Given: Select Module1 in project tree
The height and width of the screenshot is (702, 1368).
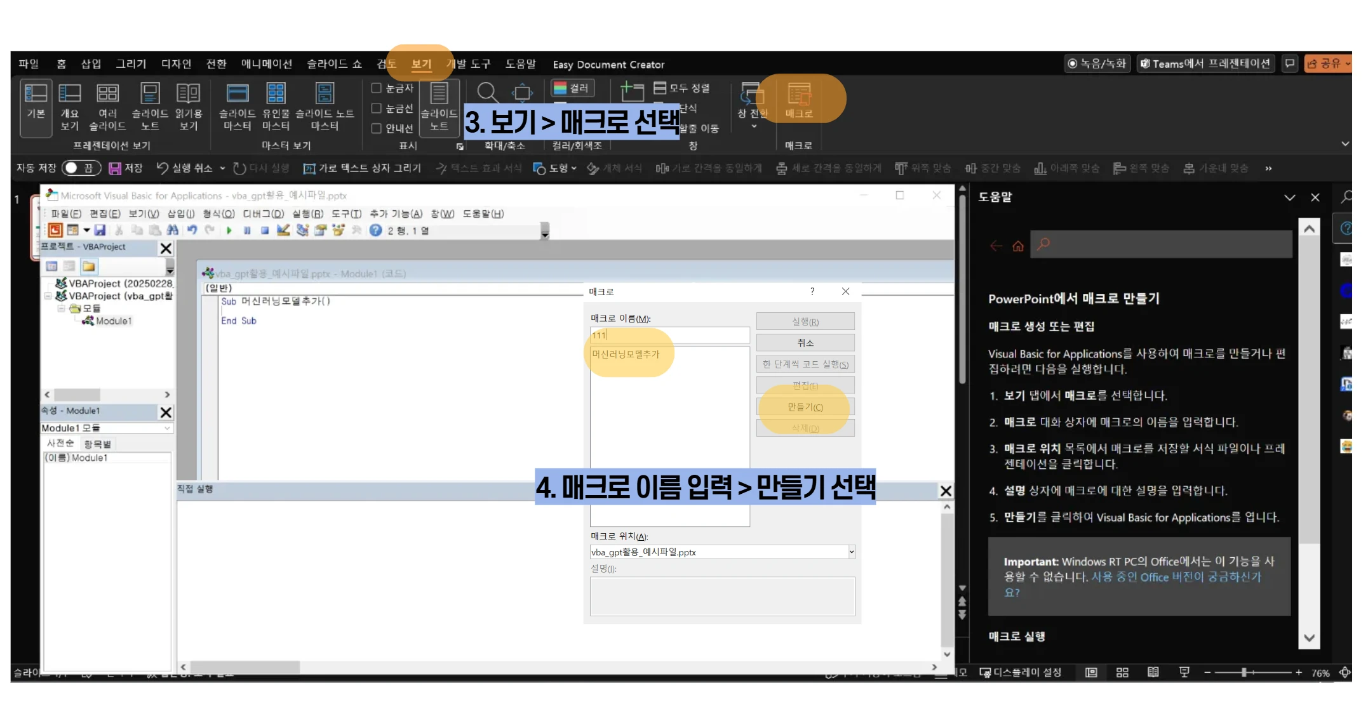Looking at the screenshot, I should point(114,321).
